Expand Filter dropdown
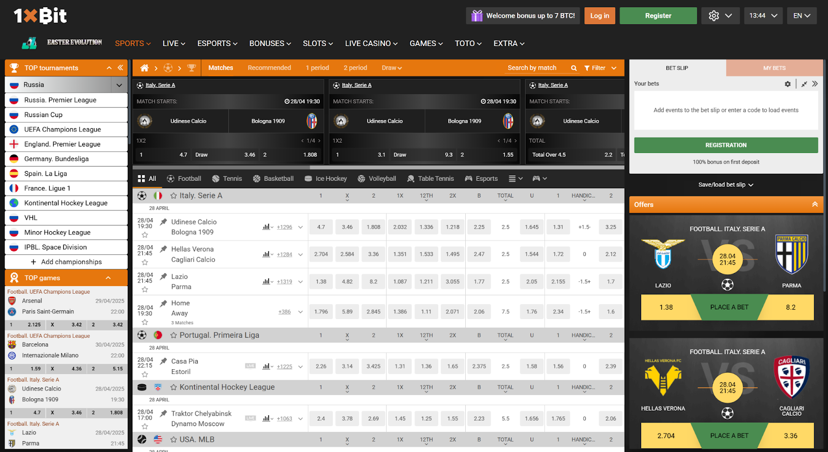Screen dimensions: 828x452 (600, 68)
